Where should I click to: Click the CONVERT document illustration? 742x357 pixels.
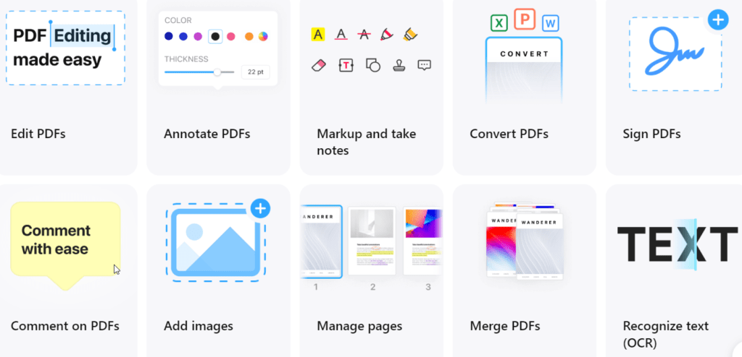point(524,70)
